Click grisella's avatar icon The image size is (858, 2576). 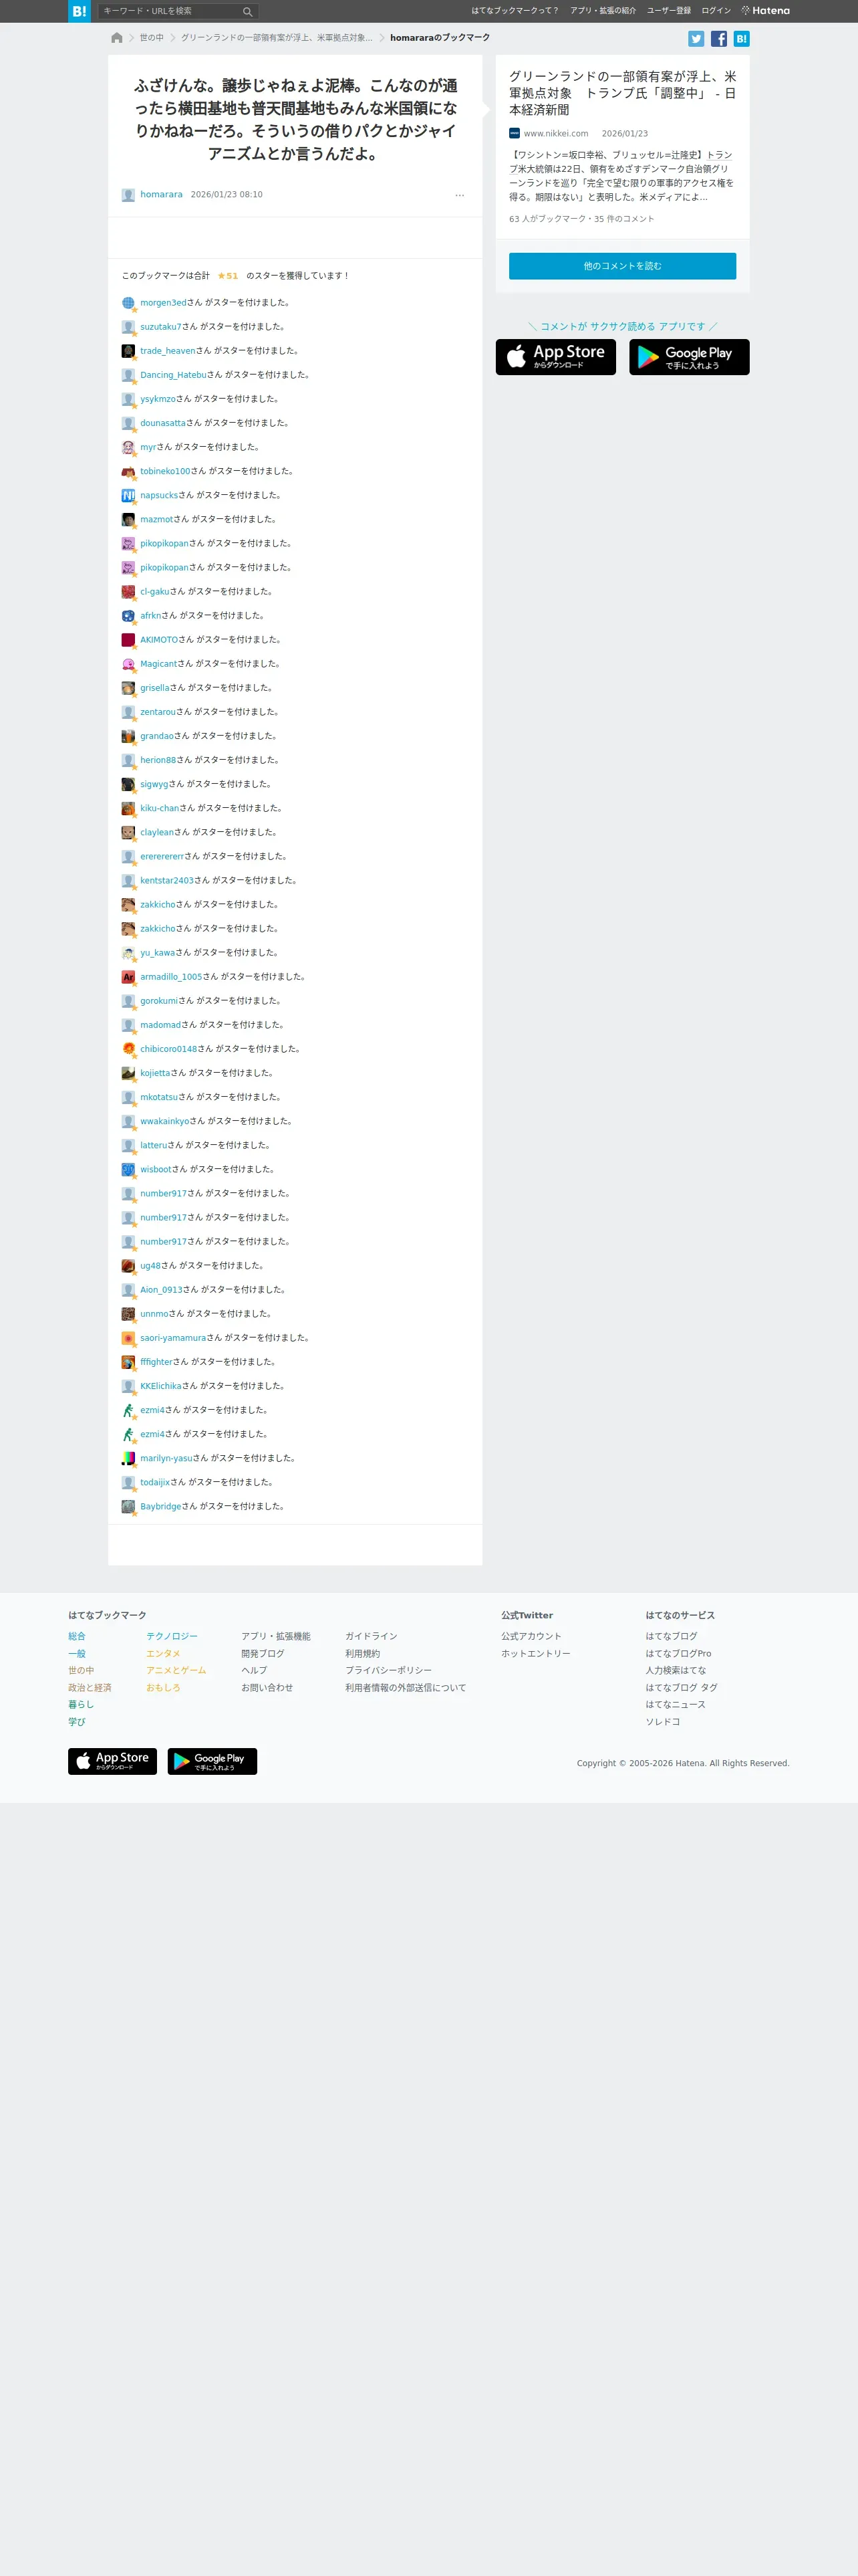pos(128,688)
